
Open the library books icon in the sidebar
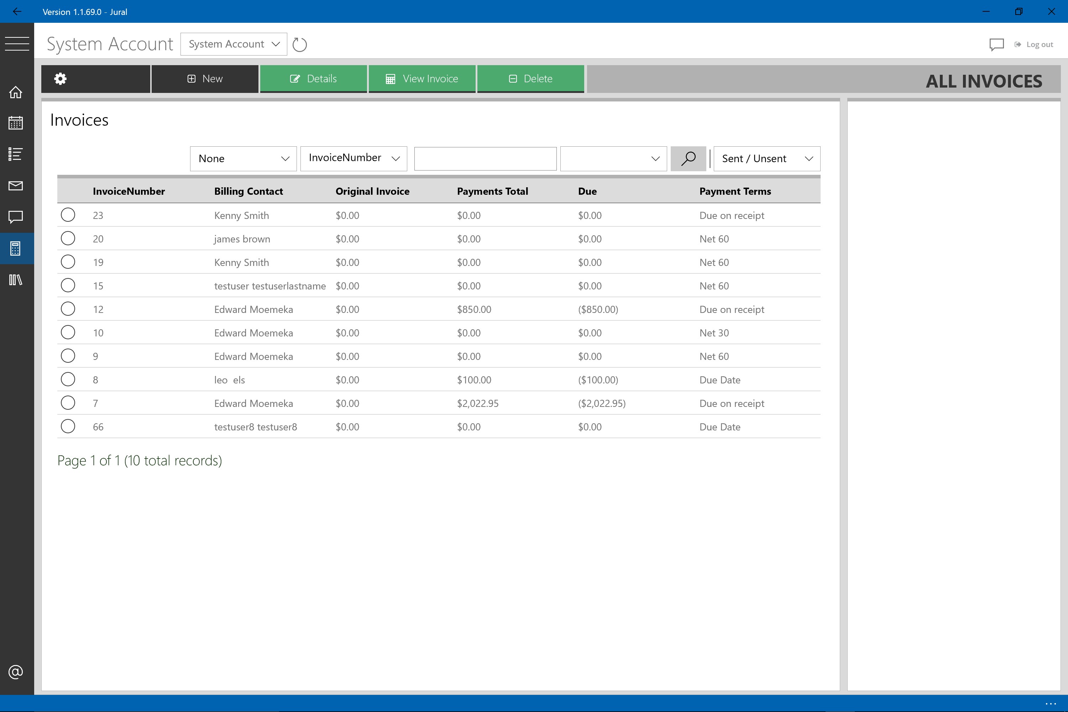(x=16, y=280)
